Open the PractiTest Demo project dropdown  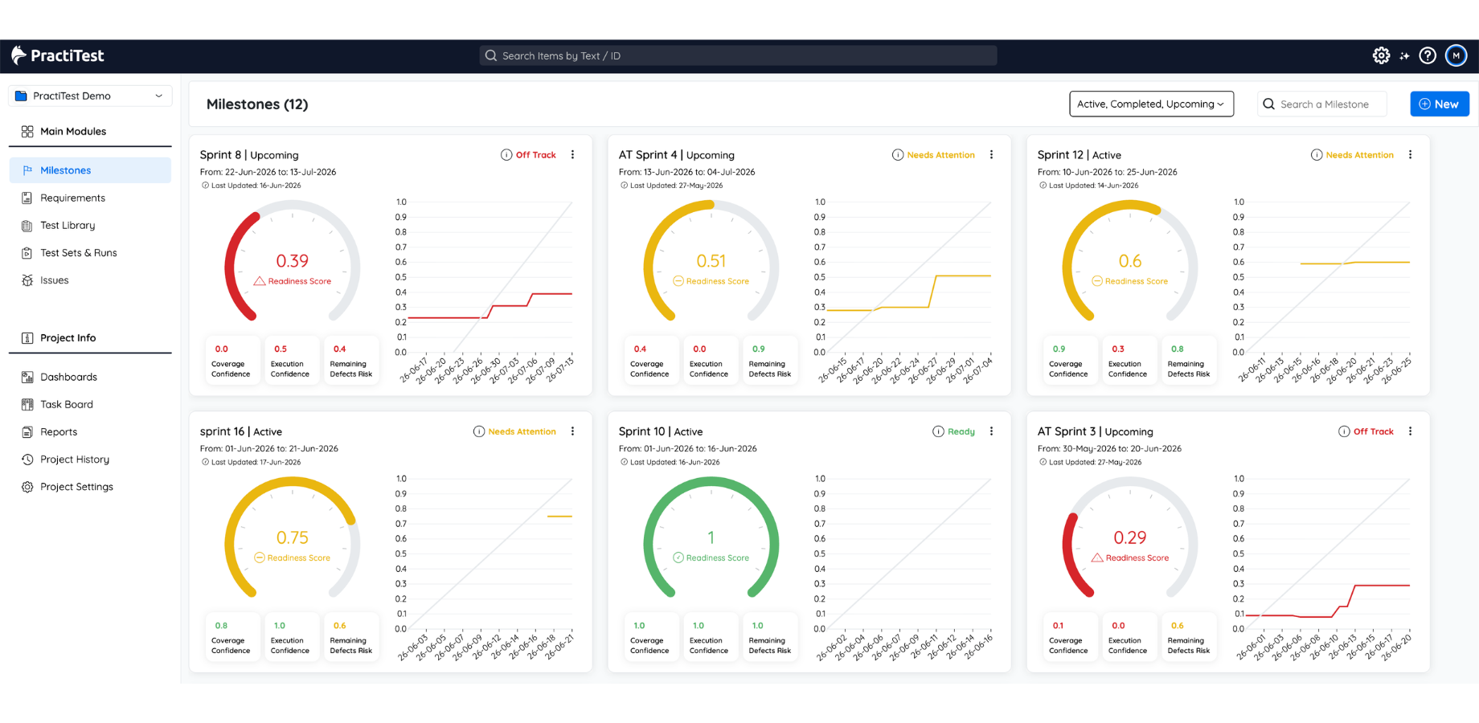[90, 96]
